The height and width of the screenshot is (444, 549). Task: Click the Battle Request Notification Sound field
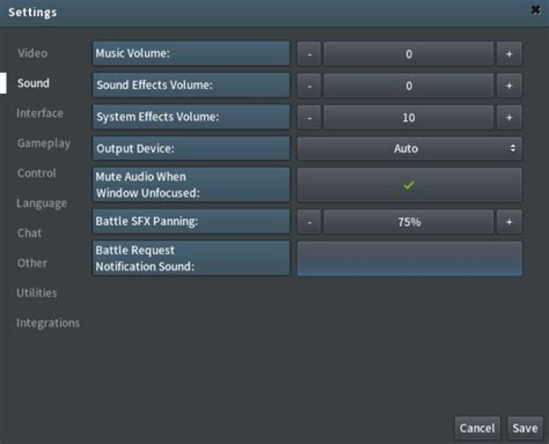pos(409,258)
